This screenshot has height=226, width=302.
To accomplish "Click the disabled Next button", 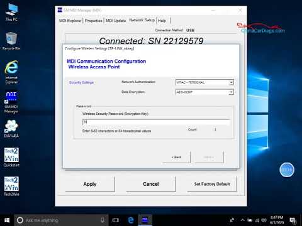I will click(x=209, y=157).
